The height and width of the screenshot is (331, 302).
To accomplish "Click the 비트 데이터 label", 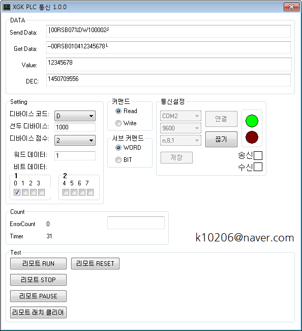I will click(x=31, y=167).
